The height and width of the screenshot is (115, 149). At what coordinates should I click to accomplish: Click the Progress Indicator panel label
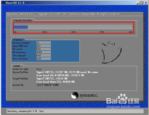tap(23, 20)
